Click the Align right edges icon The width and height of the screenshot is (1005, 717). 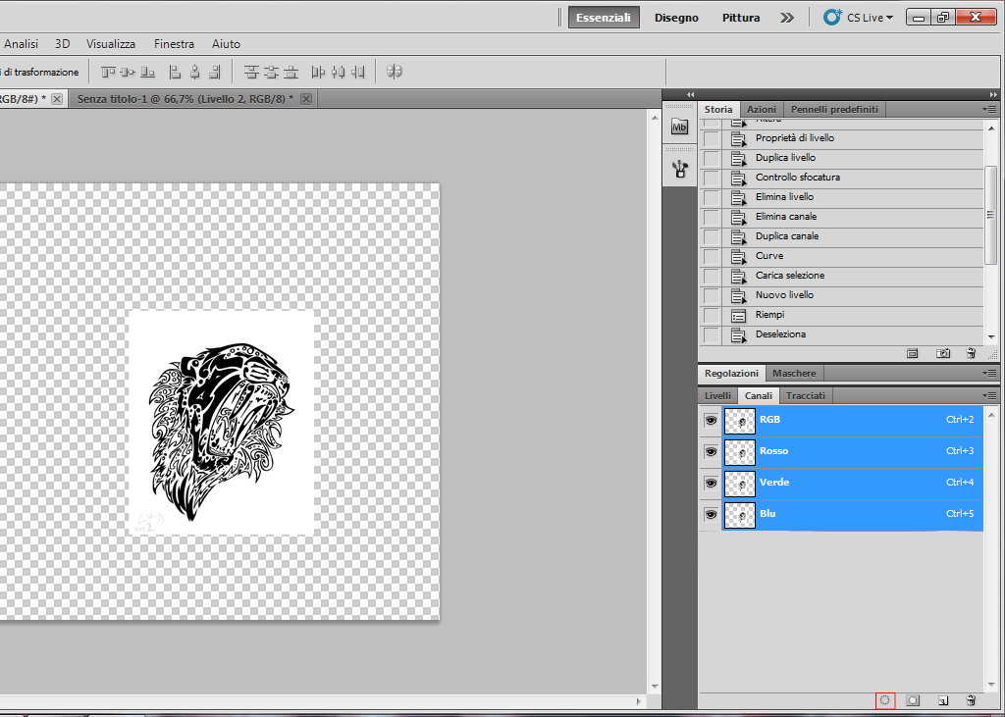[x=215, y=72]
